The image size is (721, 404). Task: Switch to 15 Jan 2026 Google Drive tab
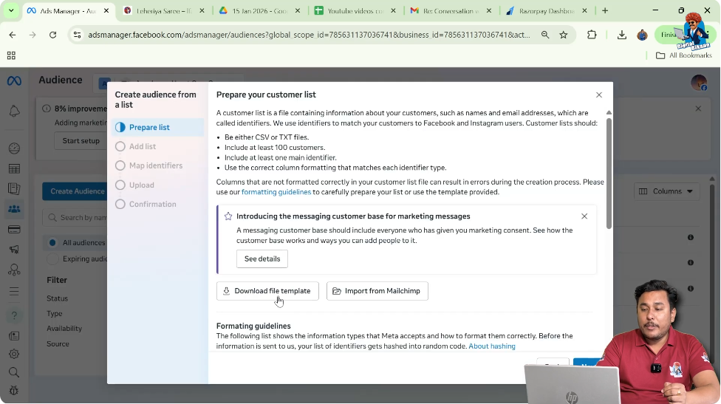click(x=260, y=10)
